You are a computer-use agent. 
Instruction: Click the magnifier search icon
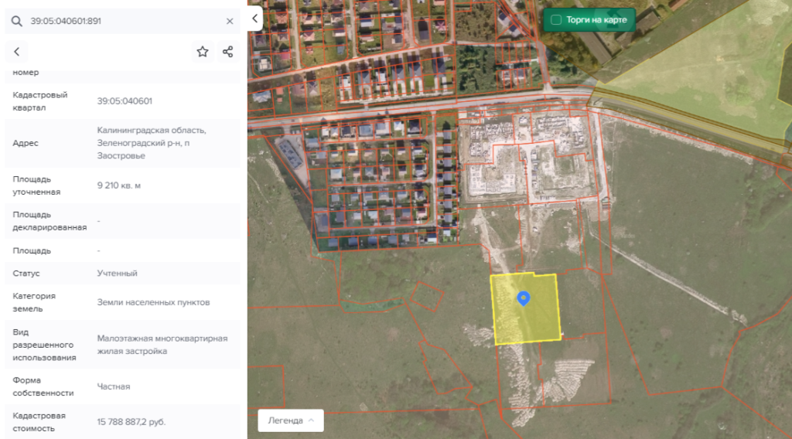[x=16, y=21]
